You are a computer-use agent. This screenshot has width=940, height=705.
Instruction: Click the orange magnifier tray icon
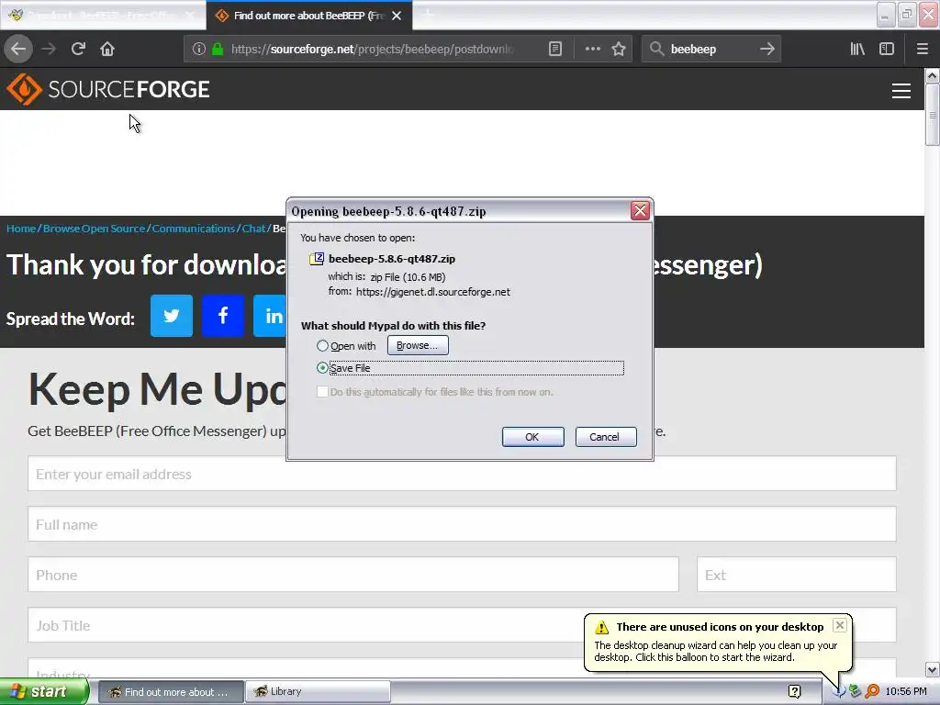872,692
